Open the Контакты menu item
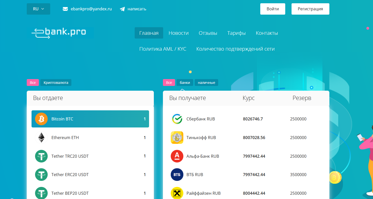 tap(267, 33)
